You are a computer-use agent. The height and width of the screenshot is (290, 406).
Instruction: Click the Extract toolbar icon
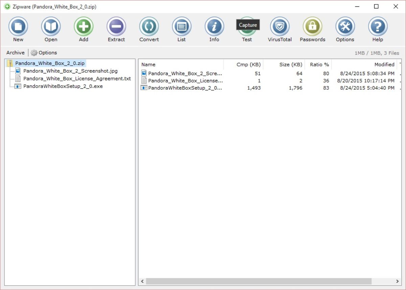(x=116, y=27)
